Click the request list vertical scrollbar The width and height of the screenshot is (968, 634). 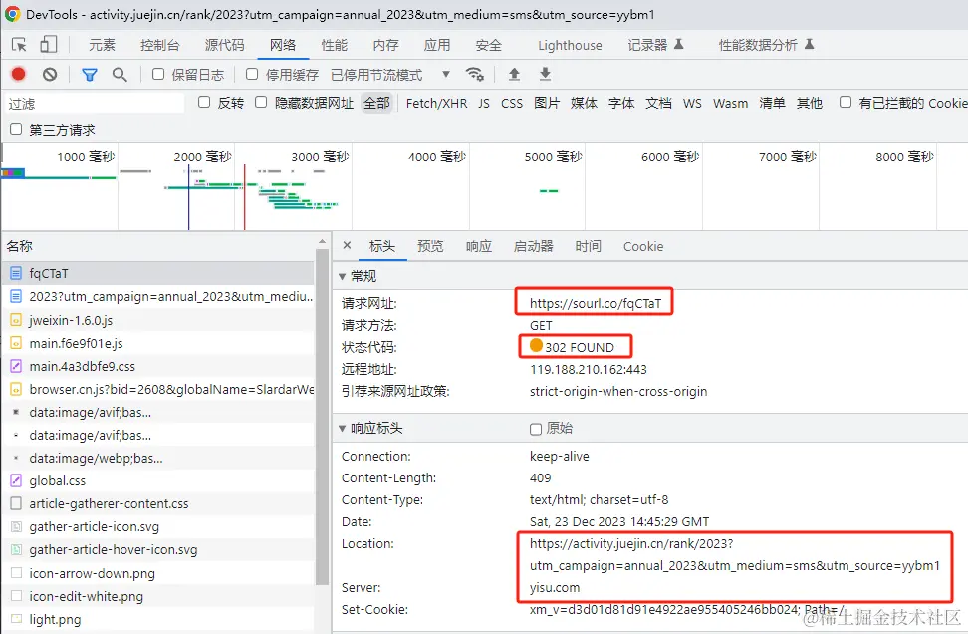coord(322,417)
